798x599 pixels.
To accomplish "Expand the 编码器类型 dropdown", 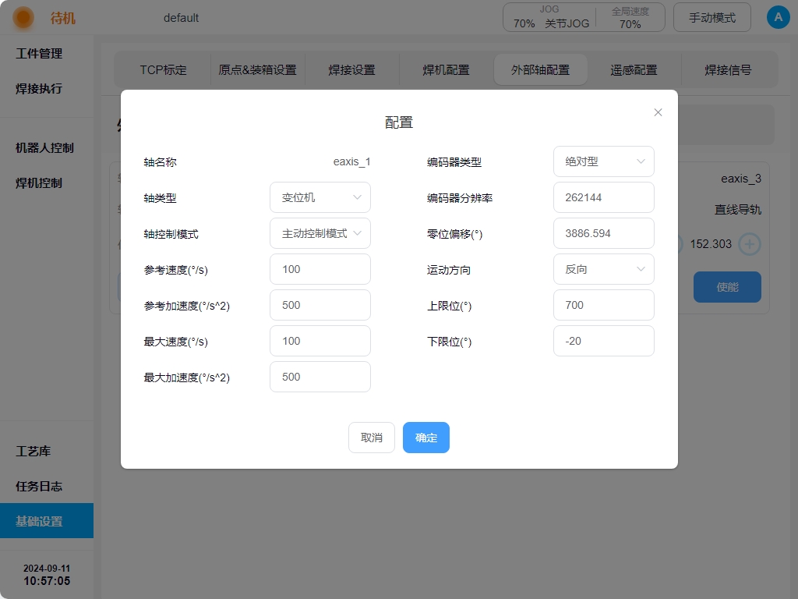I will (604, 161).
